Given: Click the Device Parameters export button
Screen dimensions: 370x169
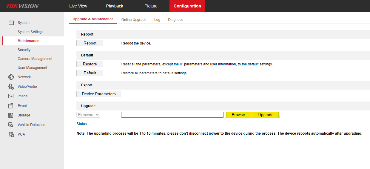Looking at the screenshot, I should pos(99,94).
